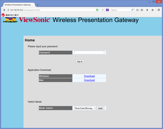The width and height of the screenshot is (163, 129).
Task: Open the browser hamburger menu
Action: pos(159,10)
